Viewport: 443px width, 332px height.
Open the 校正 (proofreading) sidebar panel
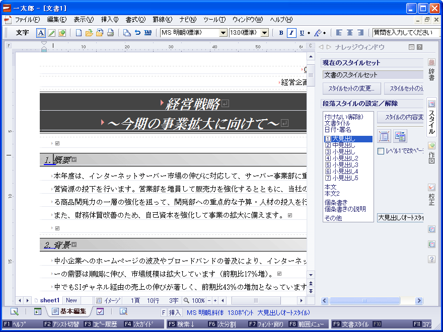click(x=430, y=194)
